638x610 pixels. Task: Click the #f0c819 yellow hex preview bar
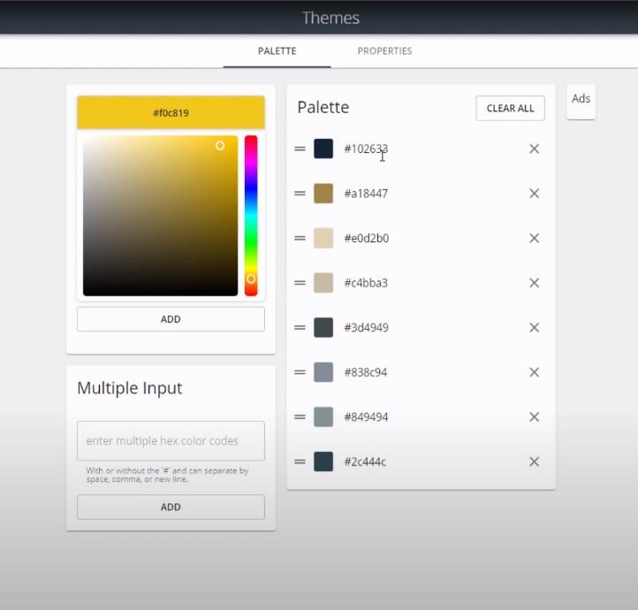pyautogui.click(x=171, y=113)
